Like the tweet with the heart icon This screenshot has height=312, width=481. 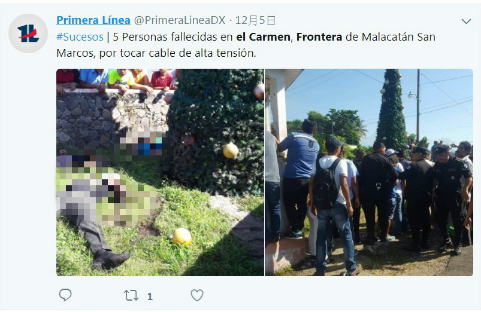197,295
